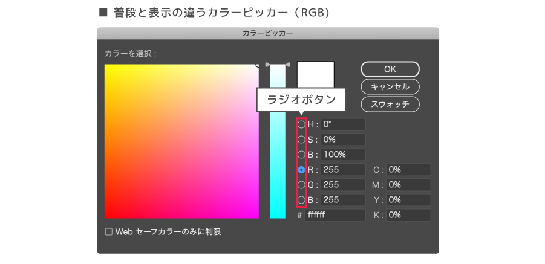The image size is (545, 264).
Task: Select the R (red) radio button
Action: (x=301, y=170)
